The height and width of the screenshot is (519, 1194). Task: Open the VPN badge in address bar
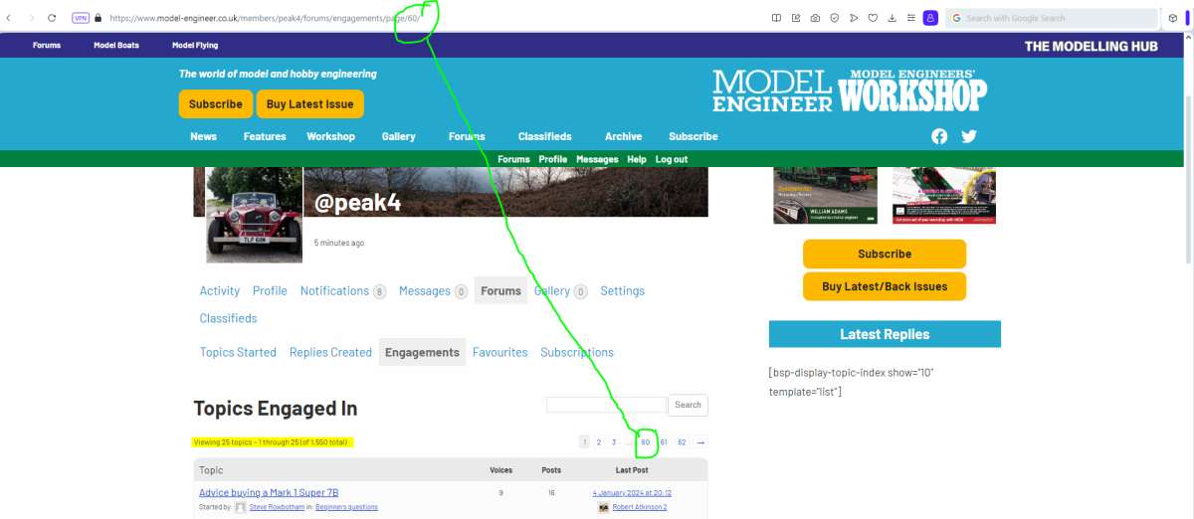tap(81, 18)
